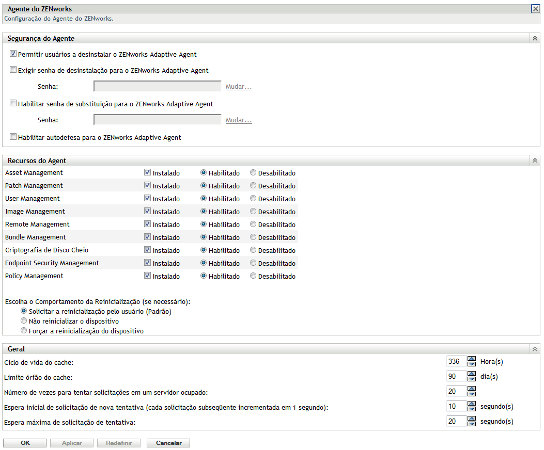Viewport: 544px width, 450px height.
Task: Increase Limite órfão do cache days
Action: [472, 374]
